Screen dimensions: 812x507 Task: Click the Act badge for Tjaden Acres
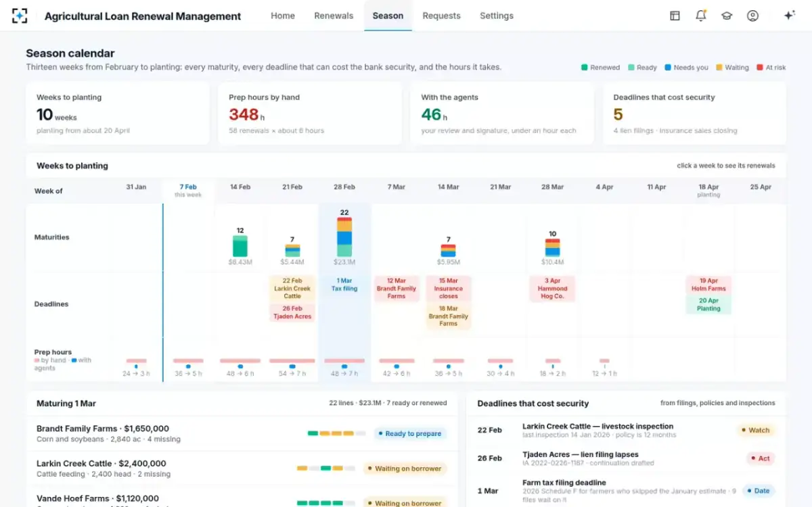point(761,458)
